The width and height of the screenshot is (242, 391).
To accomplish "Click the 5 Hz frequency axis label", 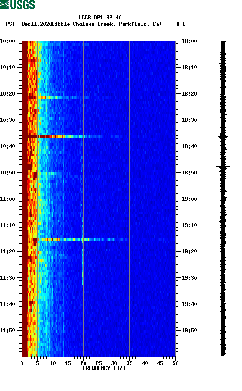I will click(37, 363).
